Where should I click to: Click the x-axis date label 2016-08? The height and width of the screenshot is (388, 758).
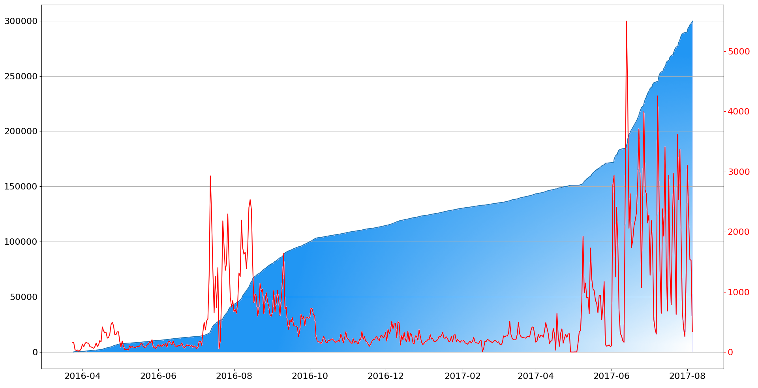(x=234, y=376)
